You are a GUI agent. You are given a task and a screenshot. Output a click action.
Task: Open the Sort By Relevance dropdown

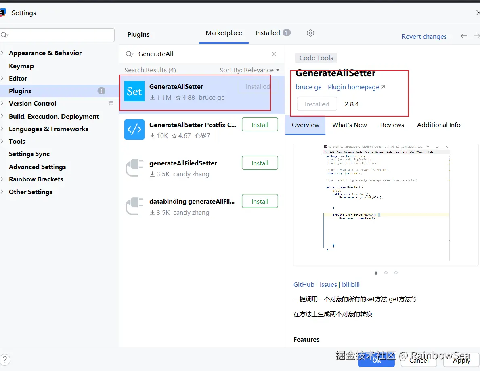click(249, 70)
